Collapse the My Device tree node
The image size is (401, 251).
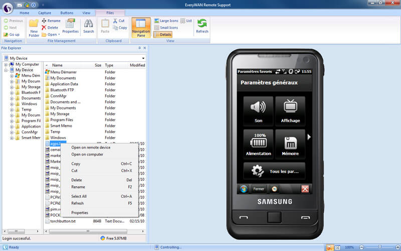(6, 70)
